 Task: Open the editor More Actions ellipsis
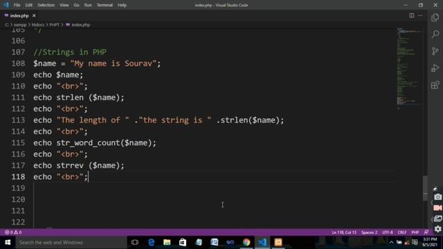pos(420,15)
